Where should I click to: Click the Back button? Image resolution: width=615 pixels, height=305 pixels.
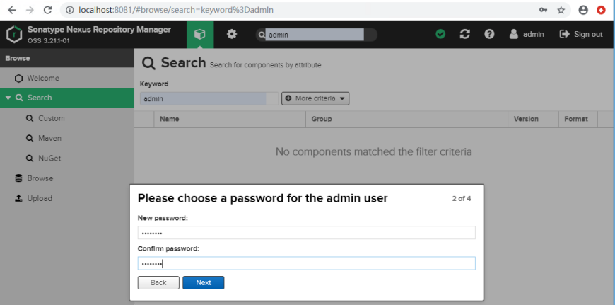click(x=158, y=282)
